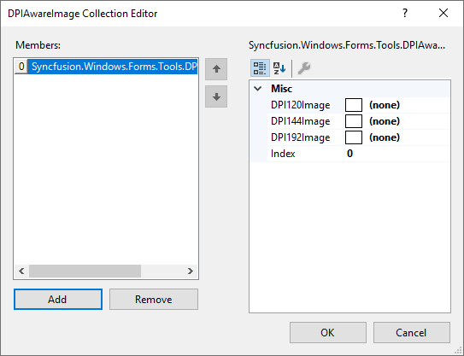Click the Cancel button
This screenshot has height=356, width=464.
(412, 333)
